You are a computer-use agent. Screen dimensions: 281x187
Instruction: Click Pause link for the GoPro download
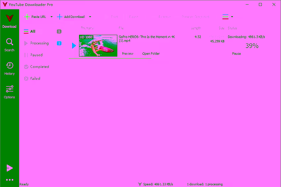click(236, 54)
